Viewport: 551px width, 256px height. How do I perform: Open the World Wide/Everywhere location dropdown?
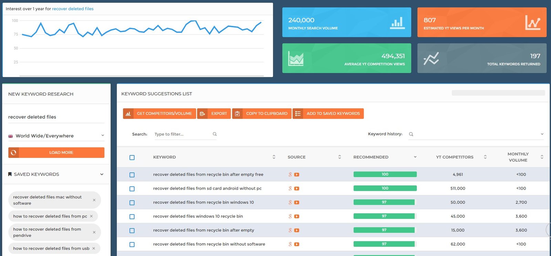coord(56,136)
